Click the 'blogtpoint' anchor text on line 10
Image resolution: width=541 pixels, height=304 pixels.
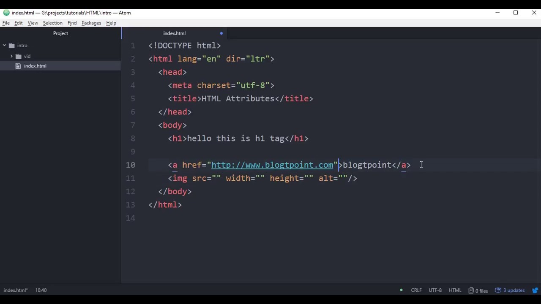coord(367,165)
